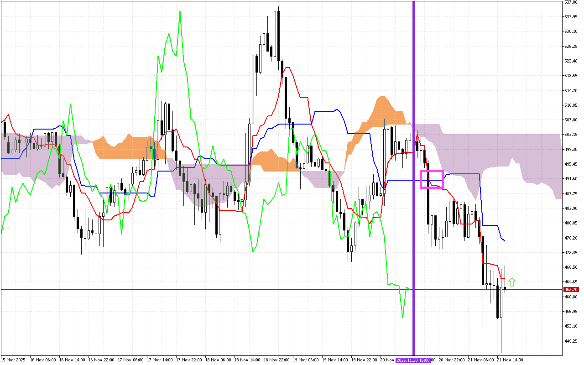Click the green line's highest peak
Viewport: 584px width, 365px height.
point(180,12)
